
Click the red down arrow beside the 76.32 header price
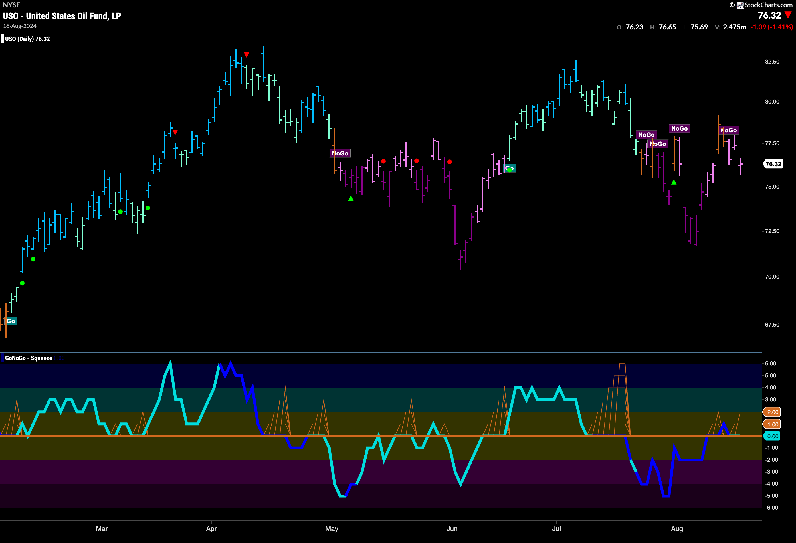tap(788, 15)
